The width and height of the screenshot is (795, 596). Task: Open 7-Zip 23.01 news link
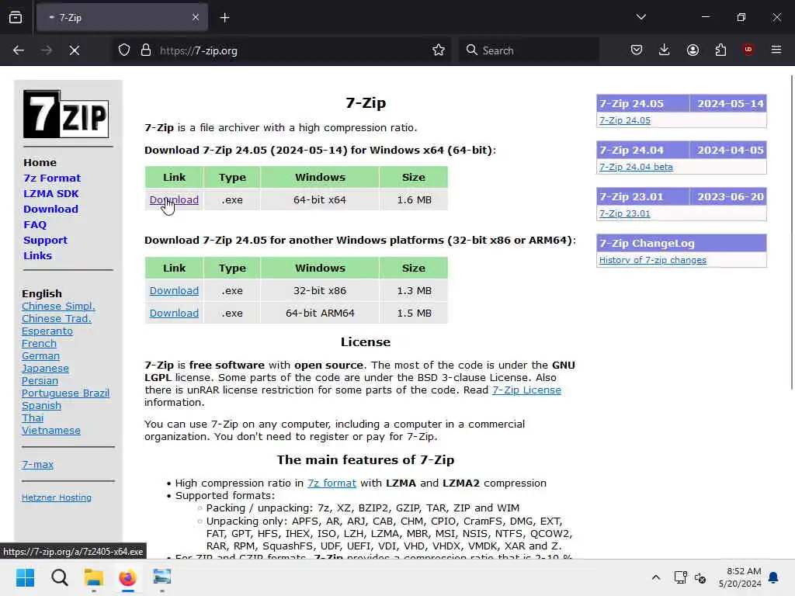tap(625, 214)
